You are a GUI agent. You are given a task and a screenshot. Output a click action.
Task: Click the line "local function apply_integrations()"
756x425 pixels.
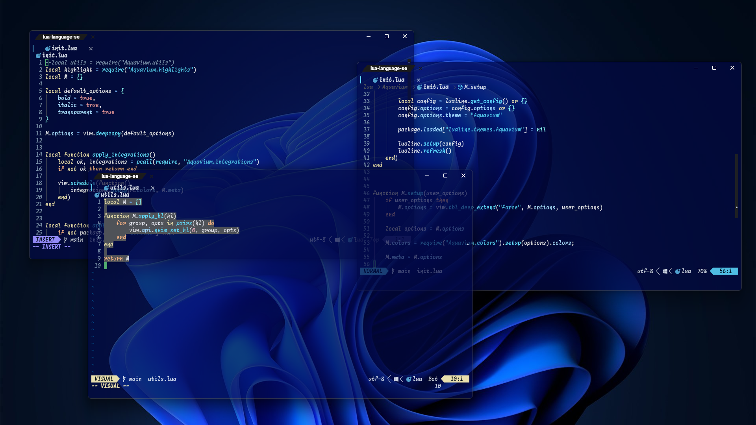tap(100, 155)
